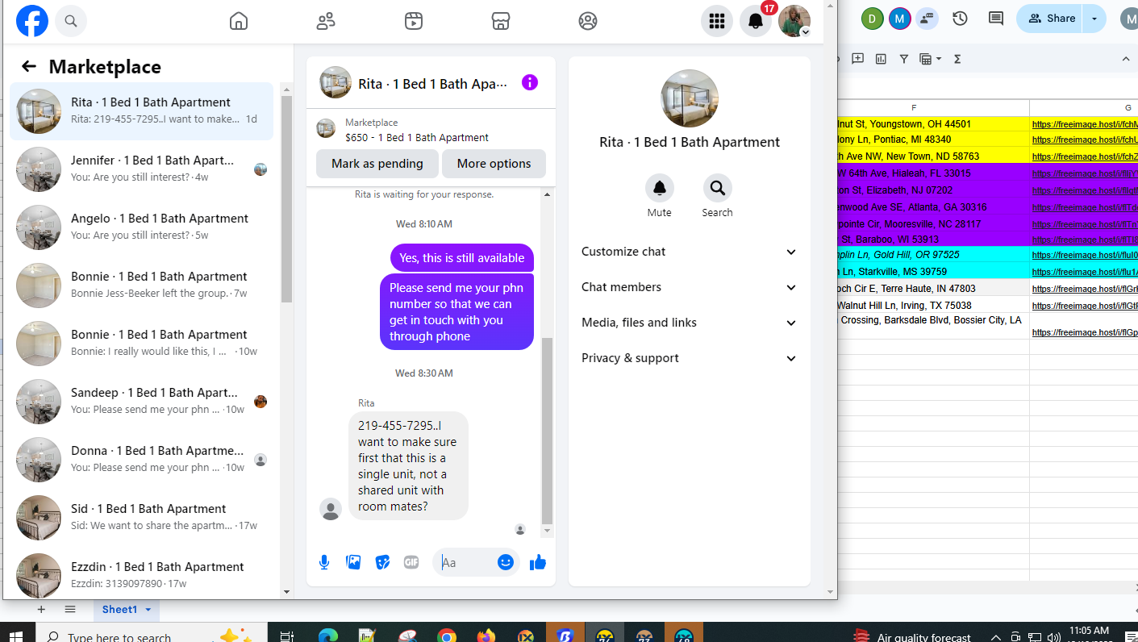Viewport: 1138px width, 642px height.
Task: Open the Marketplace storefront icon
Action: 501,21
